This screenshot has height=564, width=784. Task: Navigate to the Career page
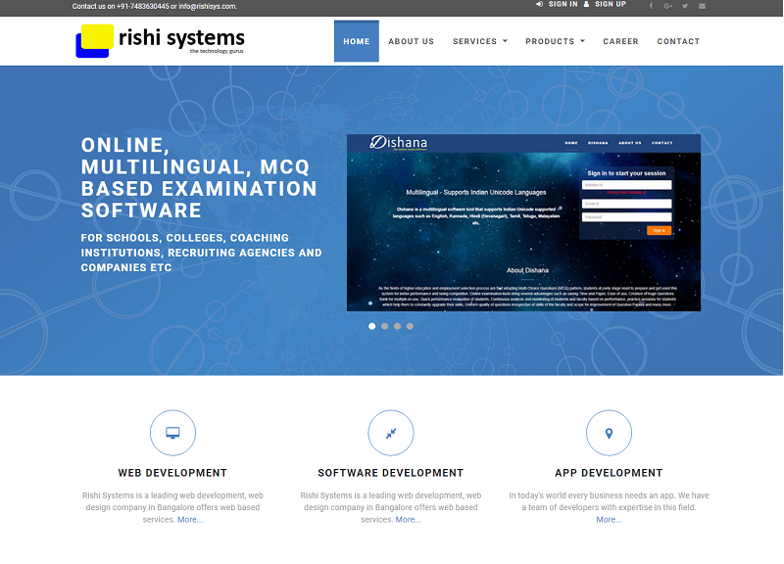pyautogui.click(x=620, y=41)
